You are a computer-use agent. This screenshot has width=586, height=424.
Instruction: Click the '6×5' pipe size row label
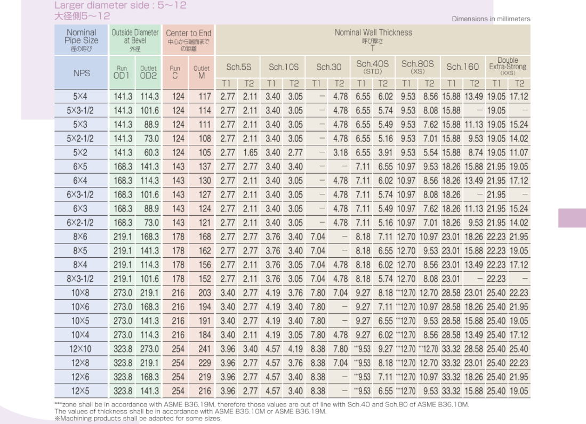coord(80,167)
